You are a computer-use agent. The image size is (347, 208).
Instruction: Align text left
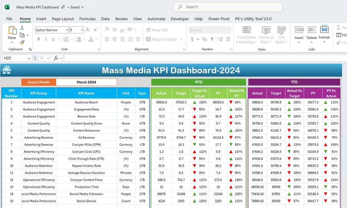click(107, 39)
